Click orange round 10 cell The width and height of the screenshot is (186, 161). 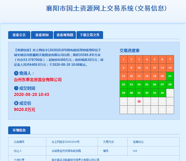139,68
